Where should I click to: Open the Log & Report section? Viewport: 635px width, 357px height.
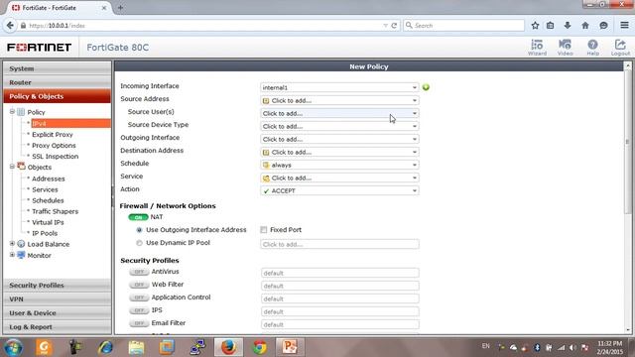point(58,326)
